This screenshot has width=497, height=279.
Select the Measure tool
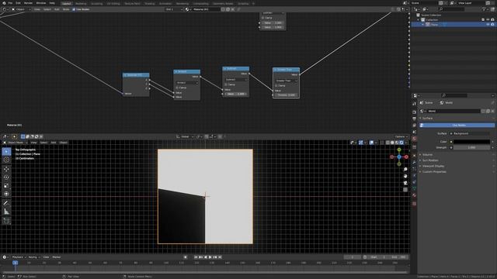(x=6, y=212)
